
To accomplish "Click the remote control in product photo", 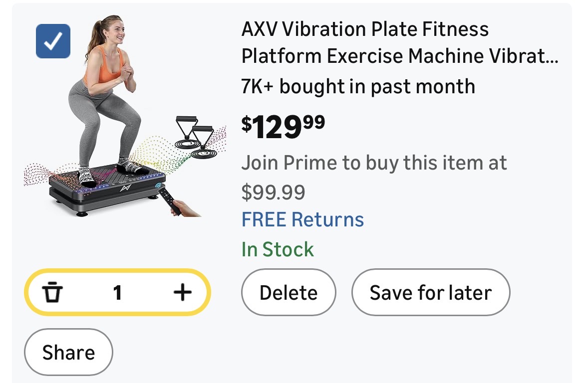I will click(x=168, y=202).
